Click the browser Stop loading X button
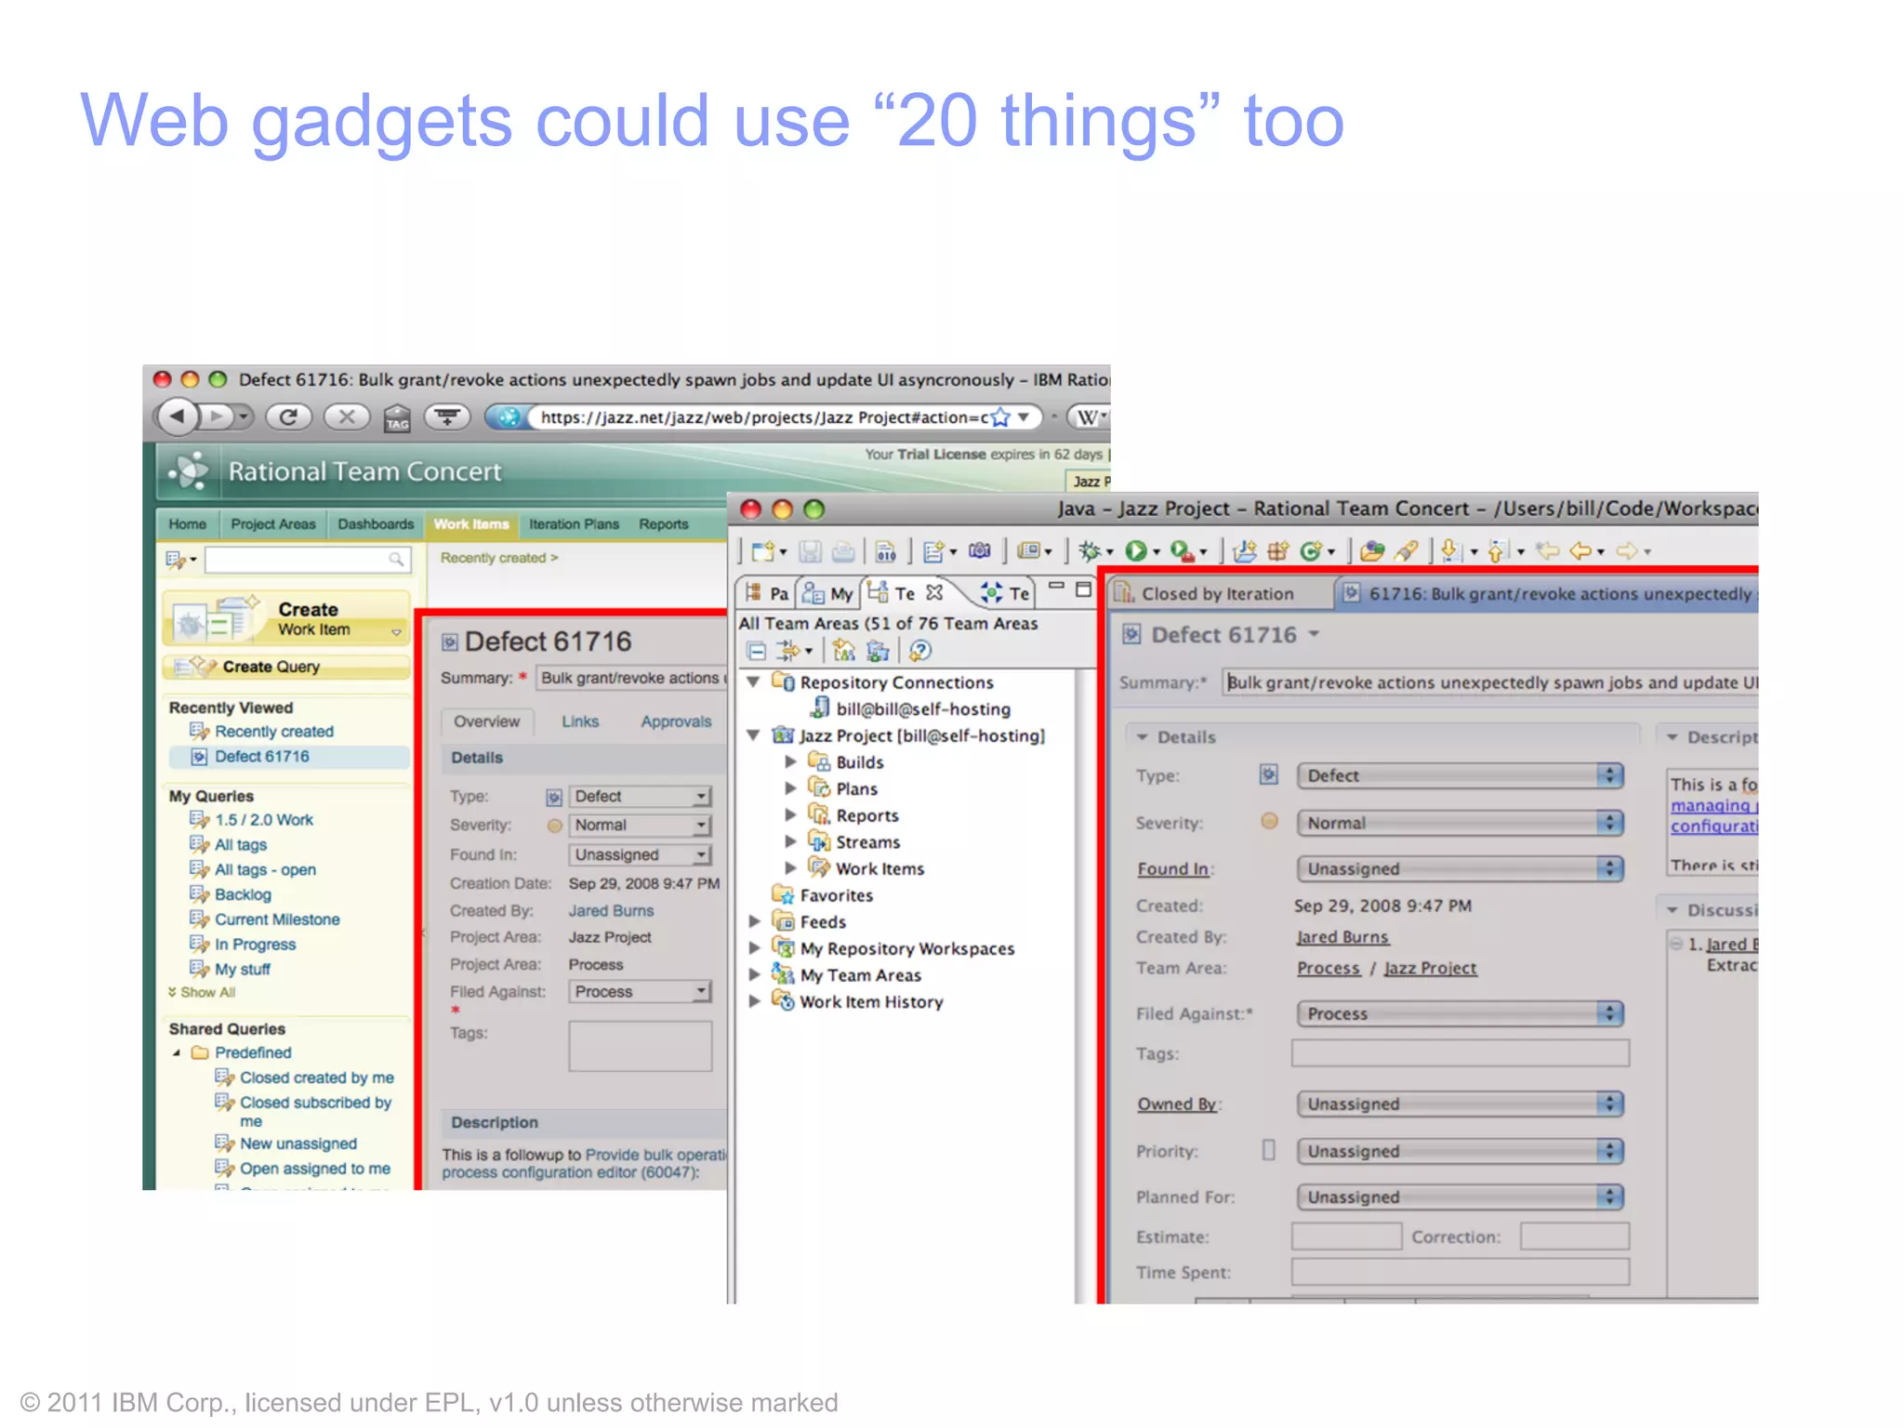 346,416
